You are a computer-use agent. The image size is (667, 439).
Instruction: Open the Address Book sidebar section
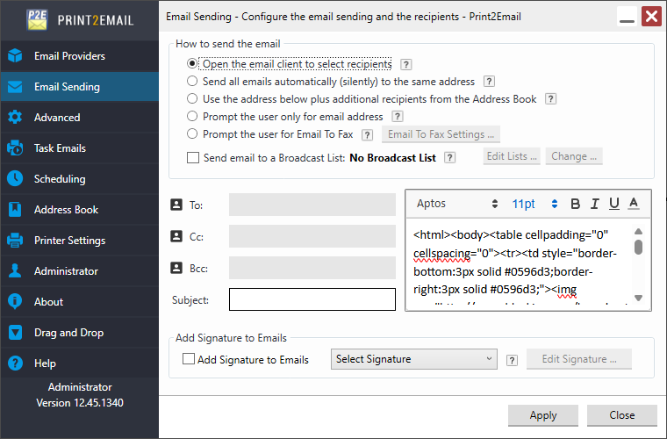click(66, 210)
